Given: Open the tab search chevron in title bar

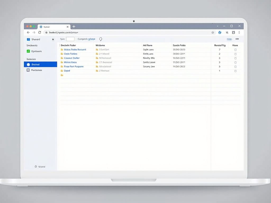Looking at the screenshot, I should click(218, 26).
